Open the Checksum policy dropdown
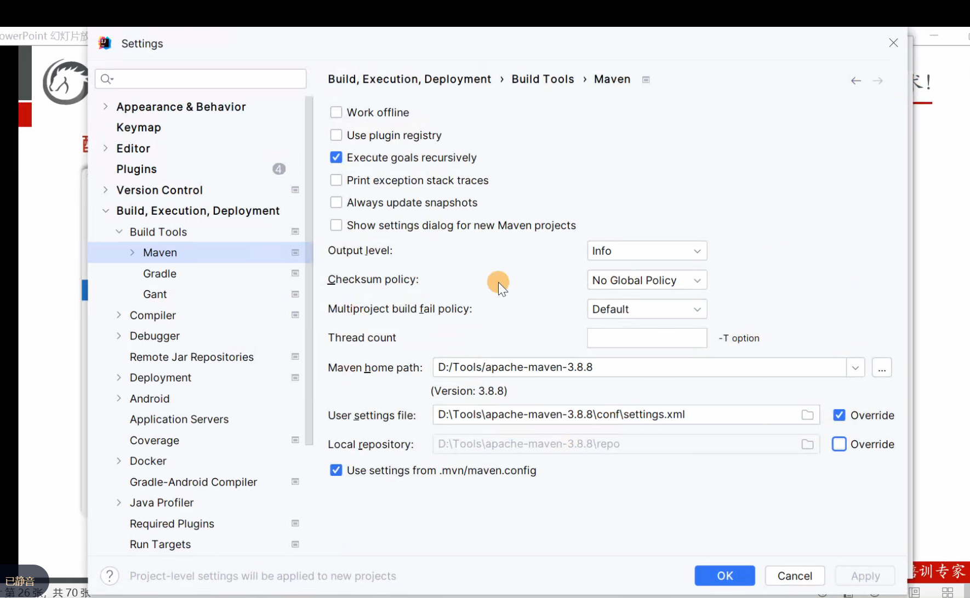 pos(647,280)
